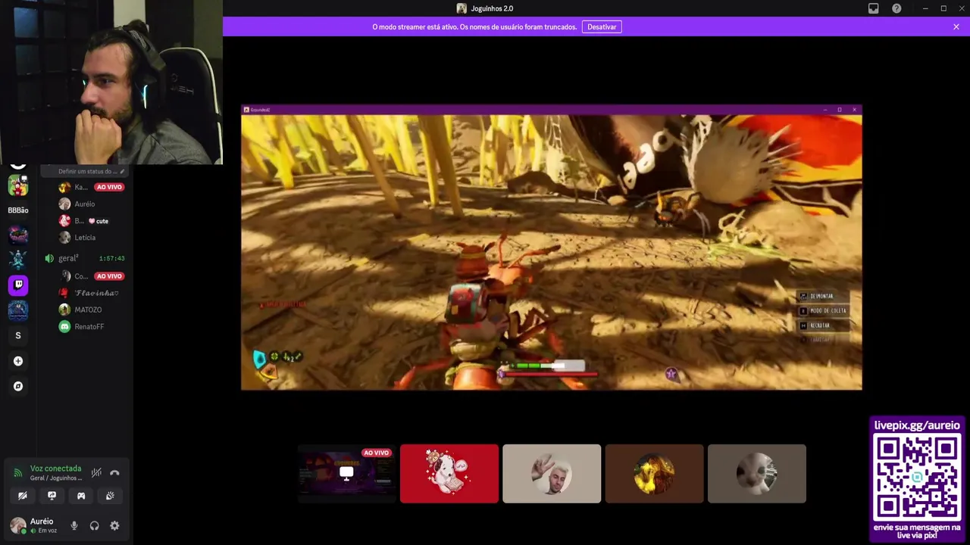970x545 pixels.
Task: Minimize the Discord window
Action: point(925,8)
